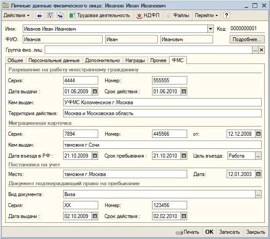Open calendar for Постановка на учет Дата
Screen dimensions: 270x239
tap(258, 174)
